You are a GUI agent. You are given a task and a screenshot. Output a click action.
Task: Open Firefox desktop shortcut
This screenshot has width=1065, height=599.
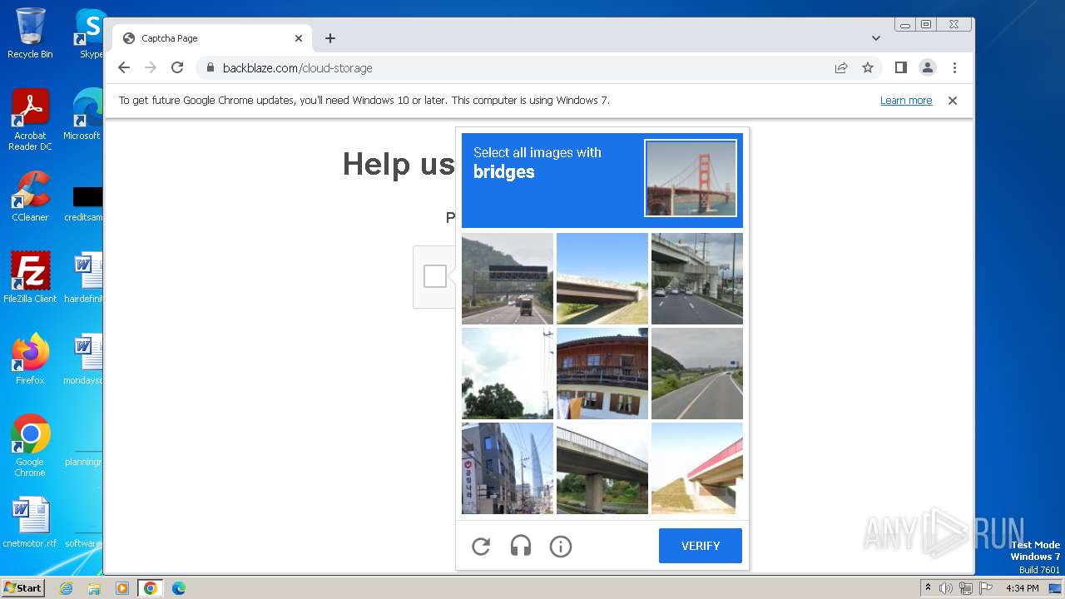point(30,359)
